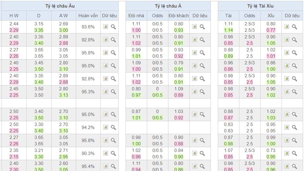Select the Tỷ lệ châu Âu table header

click(x=60, y=6)
